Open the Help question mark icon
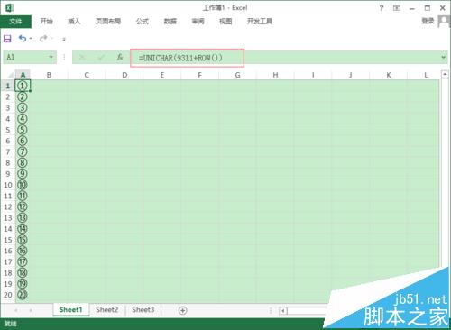This screenshot has height=330, width=451. pyautogui.click(x=382, y=8)
